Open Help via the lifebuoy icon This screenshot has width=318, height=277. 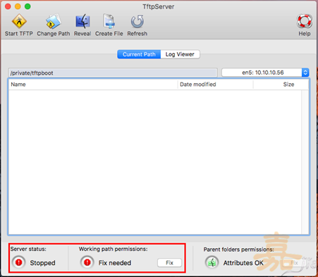(305, 21)
